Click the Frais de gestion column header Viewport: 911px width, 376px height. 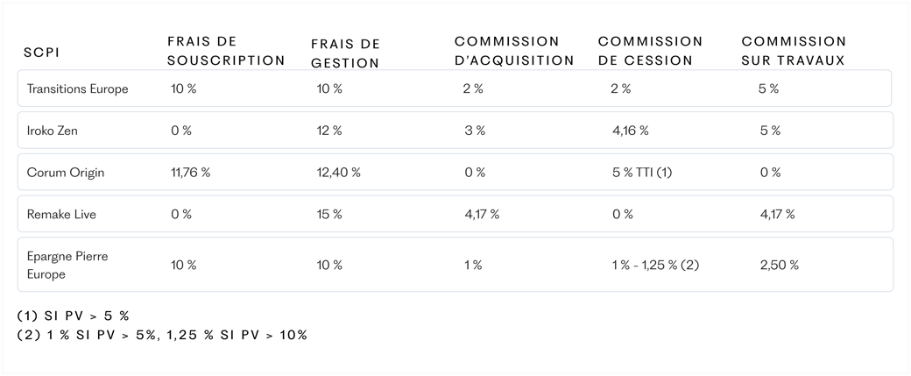coord(346,53)
